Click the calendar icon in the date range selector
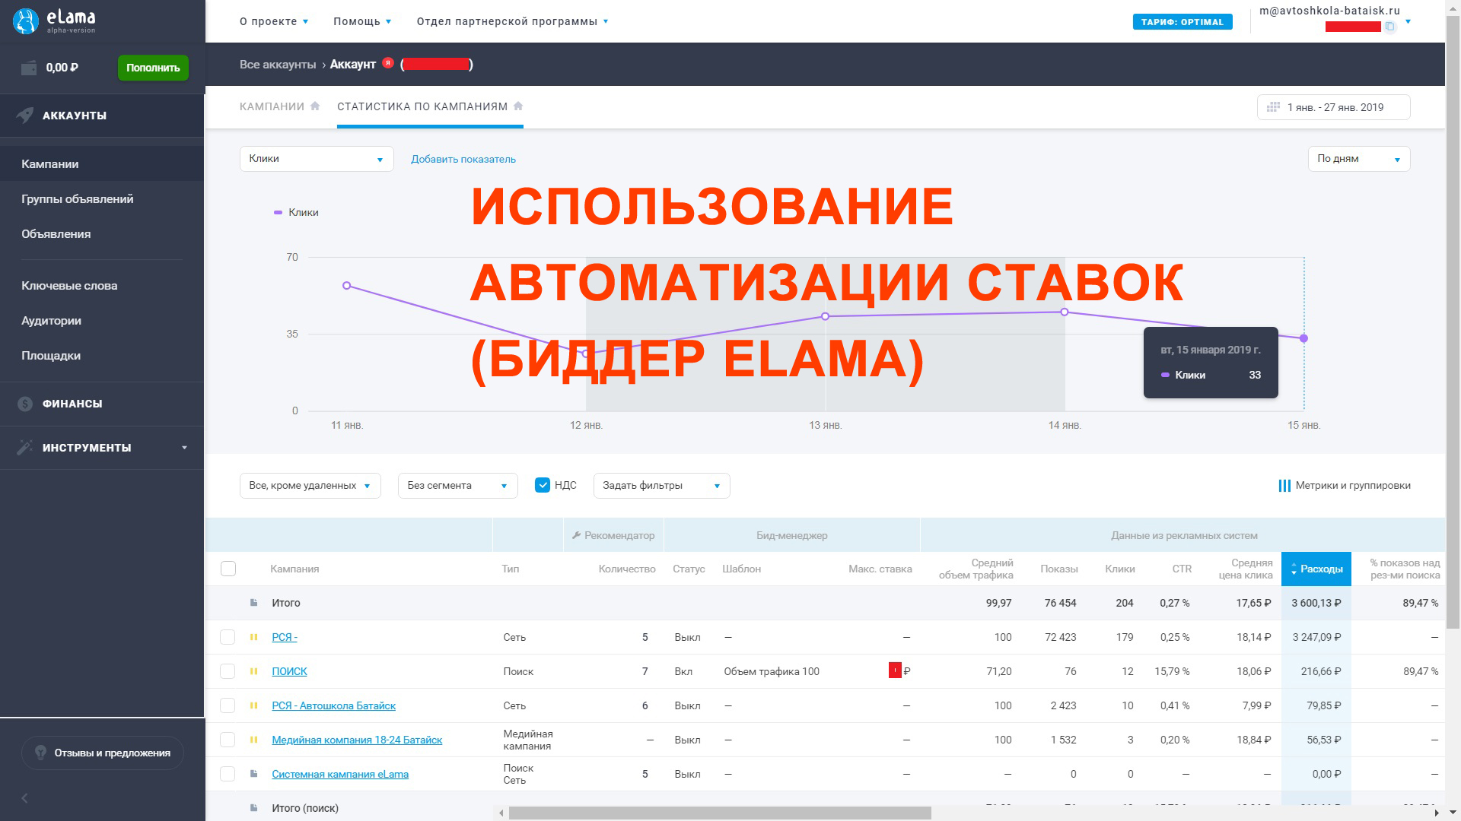The width and height of the screenshot is (1461, 821). point(1273,106)
